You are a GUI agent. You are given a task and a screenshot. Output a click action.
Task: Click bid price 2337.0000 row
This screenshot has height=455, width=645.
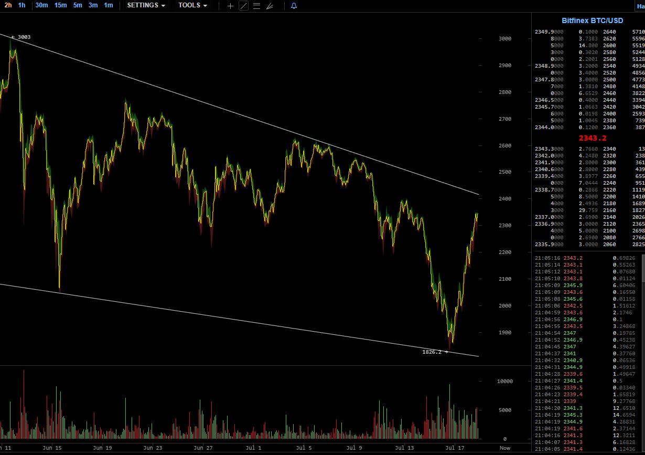coord(549,217)
